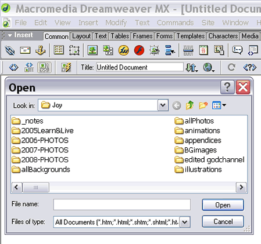
Task: Open the Window menu
Action: (235, 23)
